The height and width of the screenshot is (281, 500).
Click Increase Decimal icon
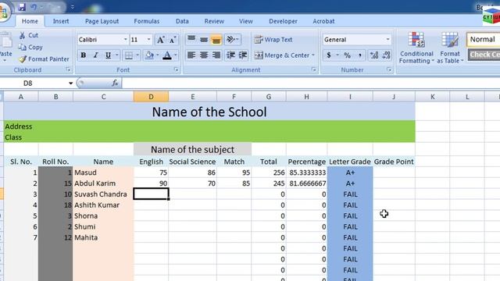point(374,55)
